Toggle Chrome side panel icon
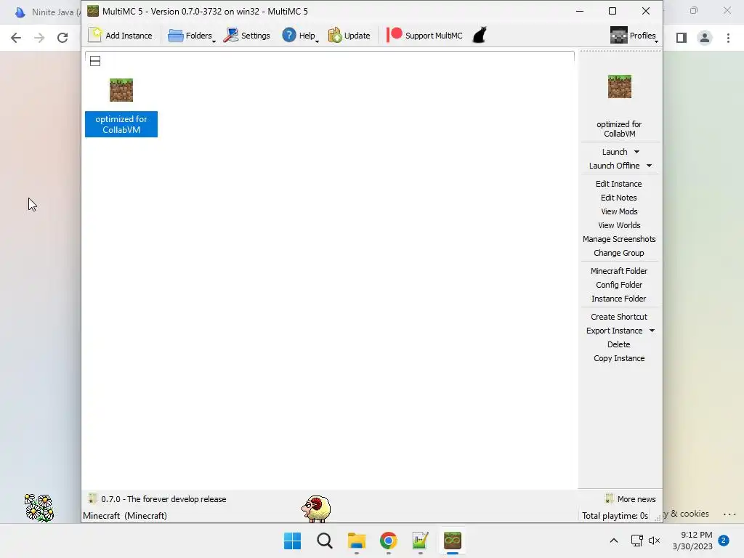 [681, 38]
